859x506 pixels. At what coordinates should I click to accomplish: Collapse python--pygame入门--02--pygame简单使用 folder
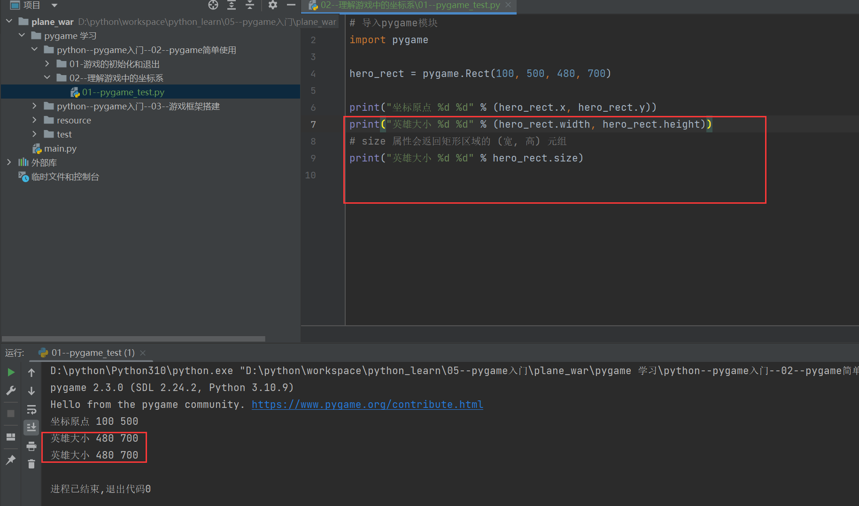[x=34, y=50]
